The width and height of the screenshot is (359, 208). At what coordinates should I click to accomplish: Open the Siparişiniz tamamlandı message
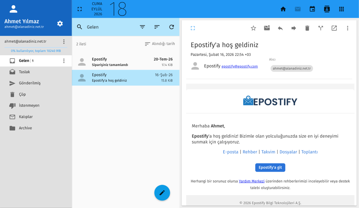(126, 62)
